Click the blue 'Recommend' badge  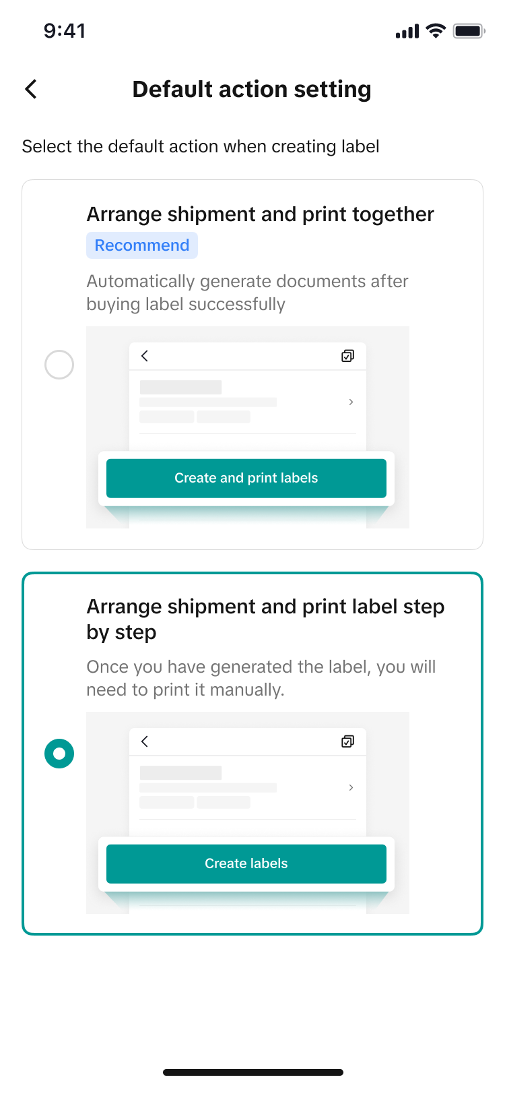[x=142, y=245]
